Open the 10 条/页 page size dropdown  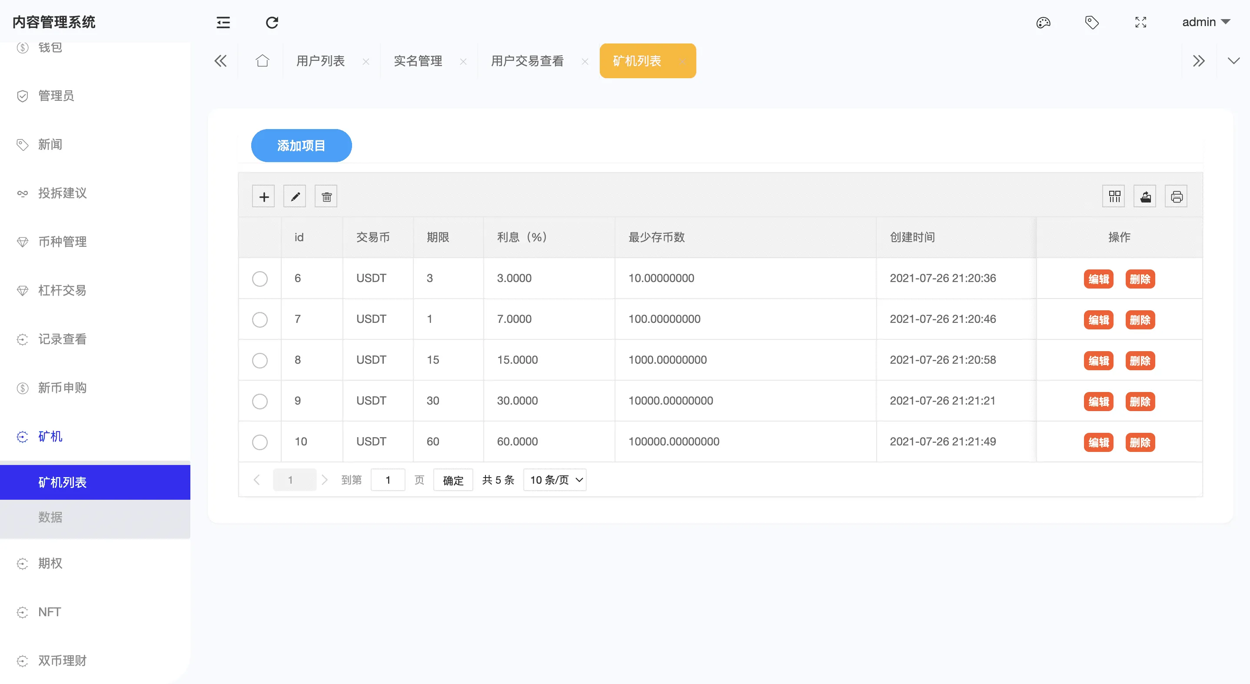(x=555, y=480)
